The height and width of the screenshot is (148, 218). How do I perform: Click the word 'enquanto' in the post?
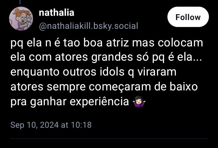[35, 72]
